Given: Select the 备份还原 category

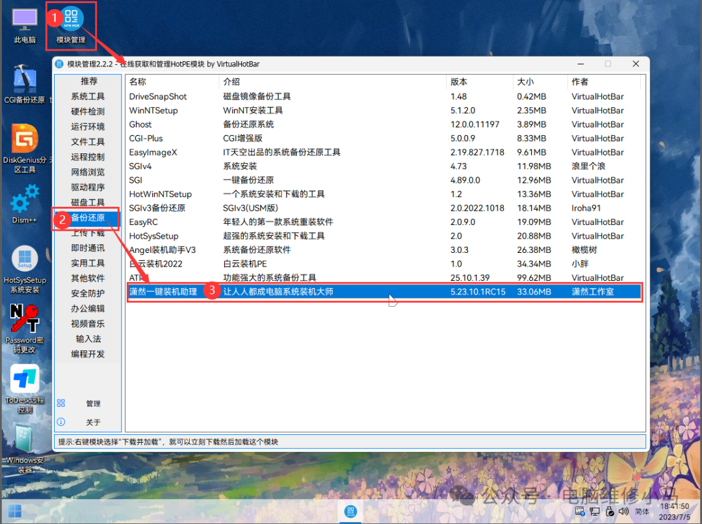Looking at the screenshot, I should (88, 218).
